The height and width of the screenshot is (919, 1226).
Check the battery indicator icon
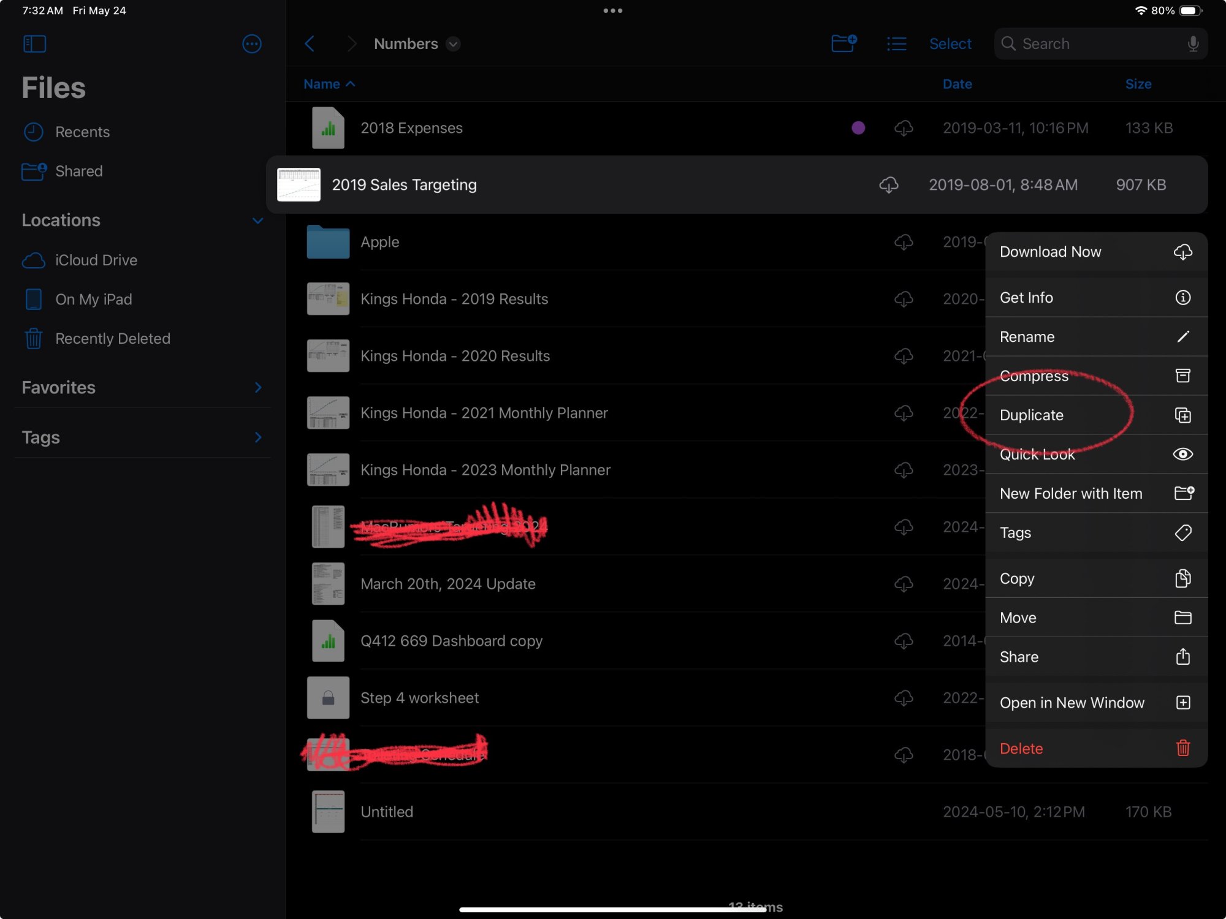pyautogui.click(x=1190, y=10)
